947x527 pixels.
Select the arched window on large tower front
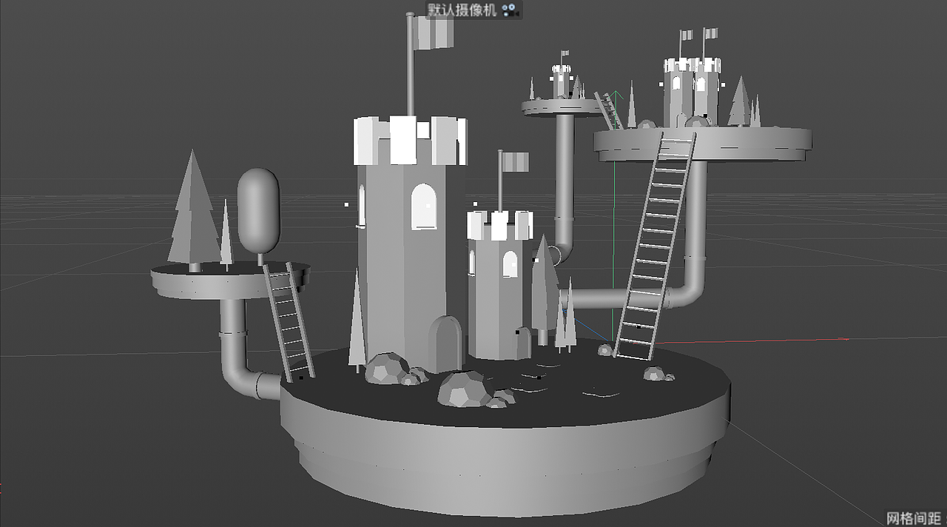pyautogui.click(x=423, y=206)
